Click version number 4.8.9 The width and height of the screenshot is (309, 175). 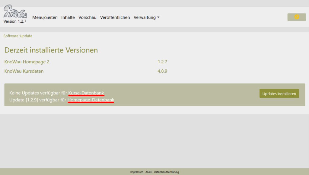(162, 71)
